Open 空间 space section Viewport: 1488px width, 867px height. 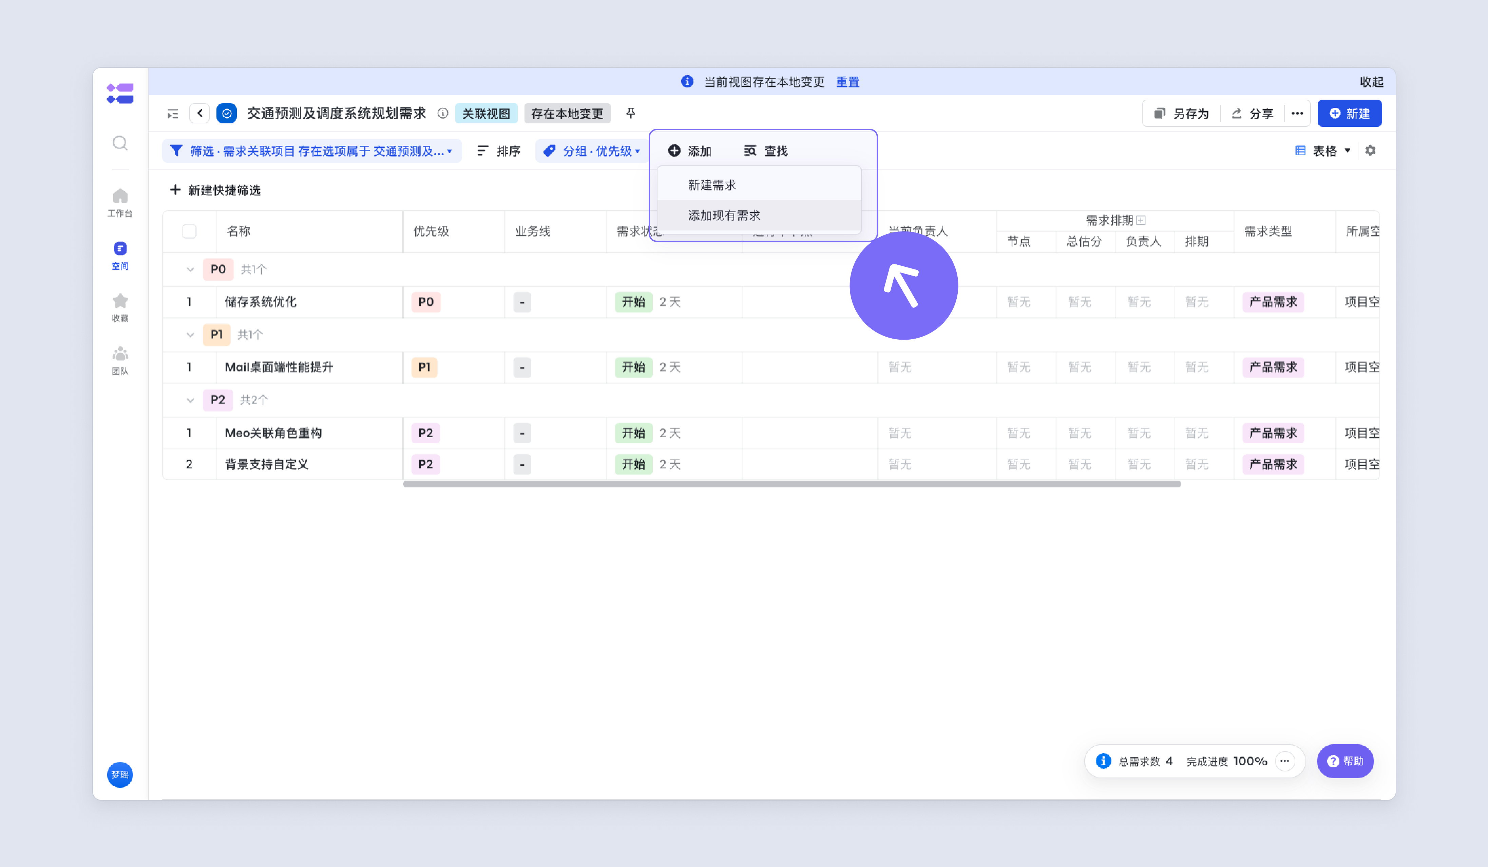[120, 255]
